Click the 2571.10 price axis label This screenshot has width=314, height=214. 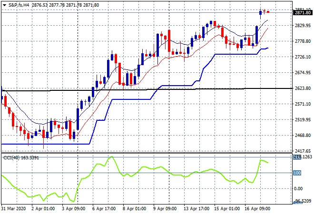pyautogui.click(x=303, y=104)
